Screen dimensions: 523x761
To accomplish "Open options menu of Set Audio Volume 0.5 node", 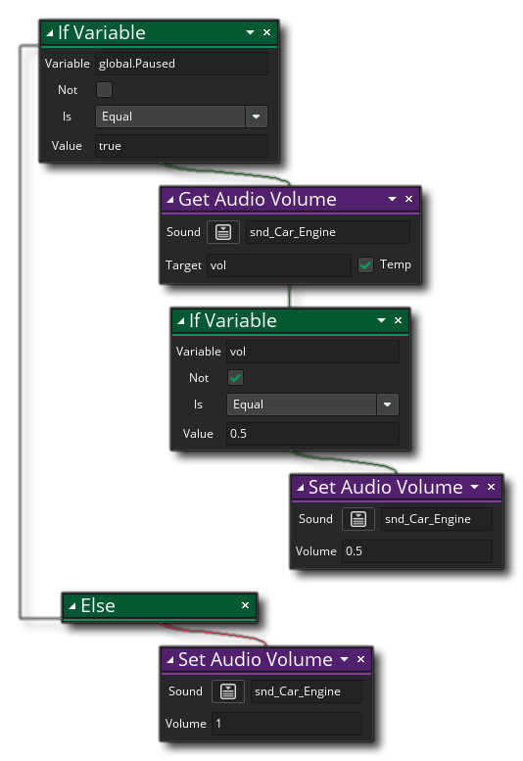I will 474,487.
